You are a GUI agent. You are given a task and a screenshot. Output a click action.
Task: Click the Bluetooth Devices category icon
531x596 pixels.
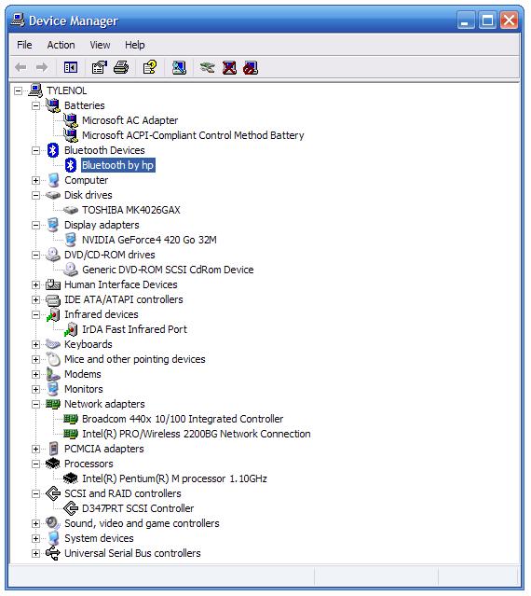53,150
